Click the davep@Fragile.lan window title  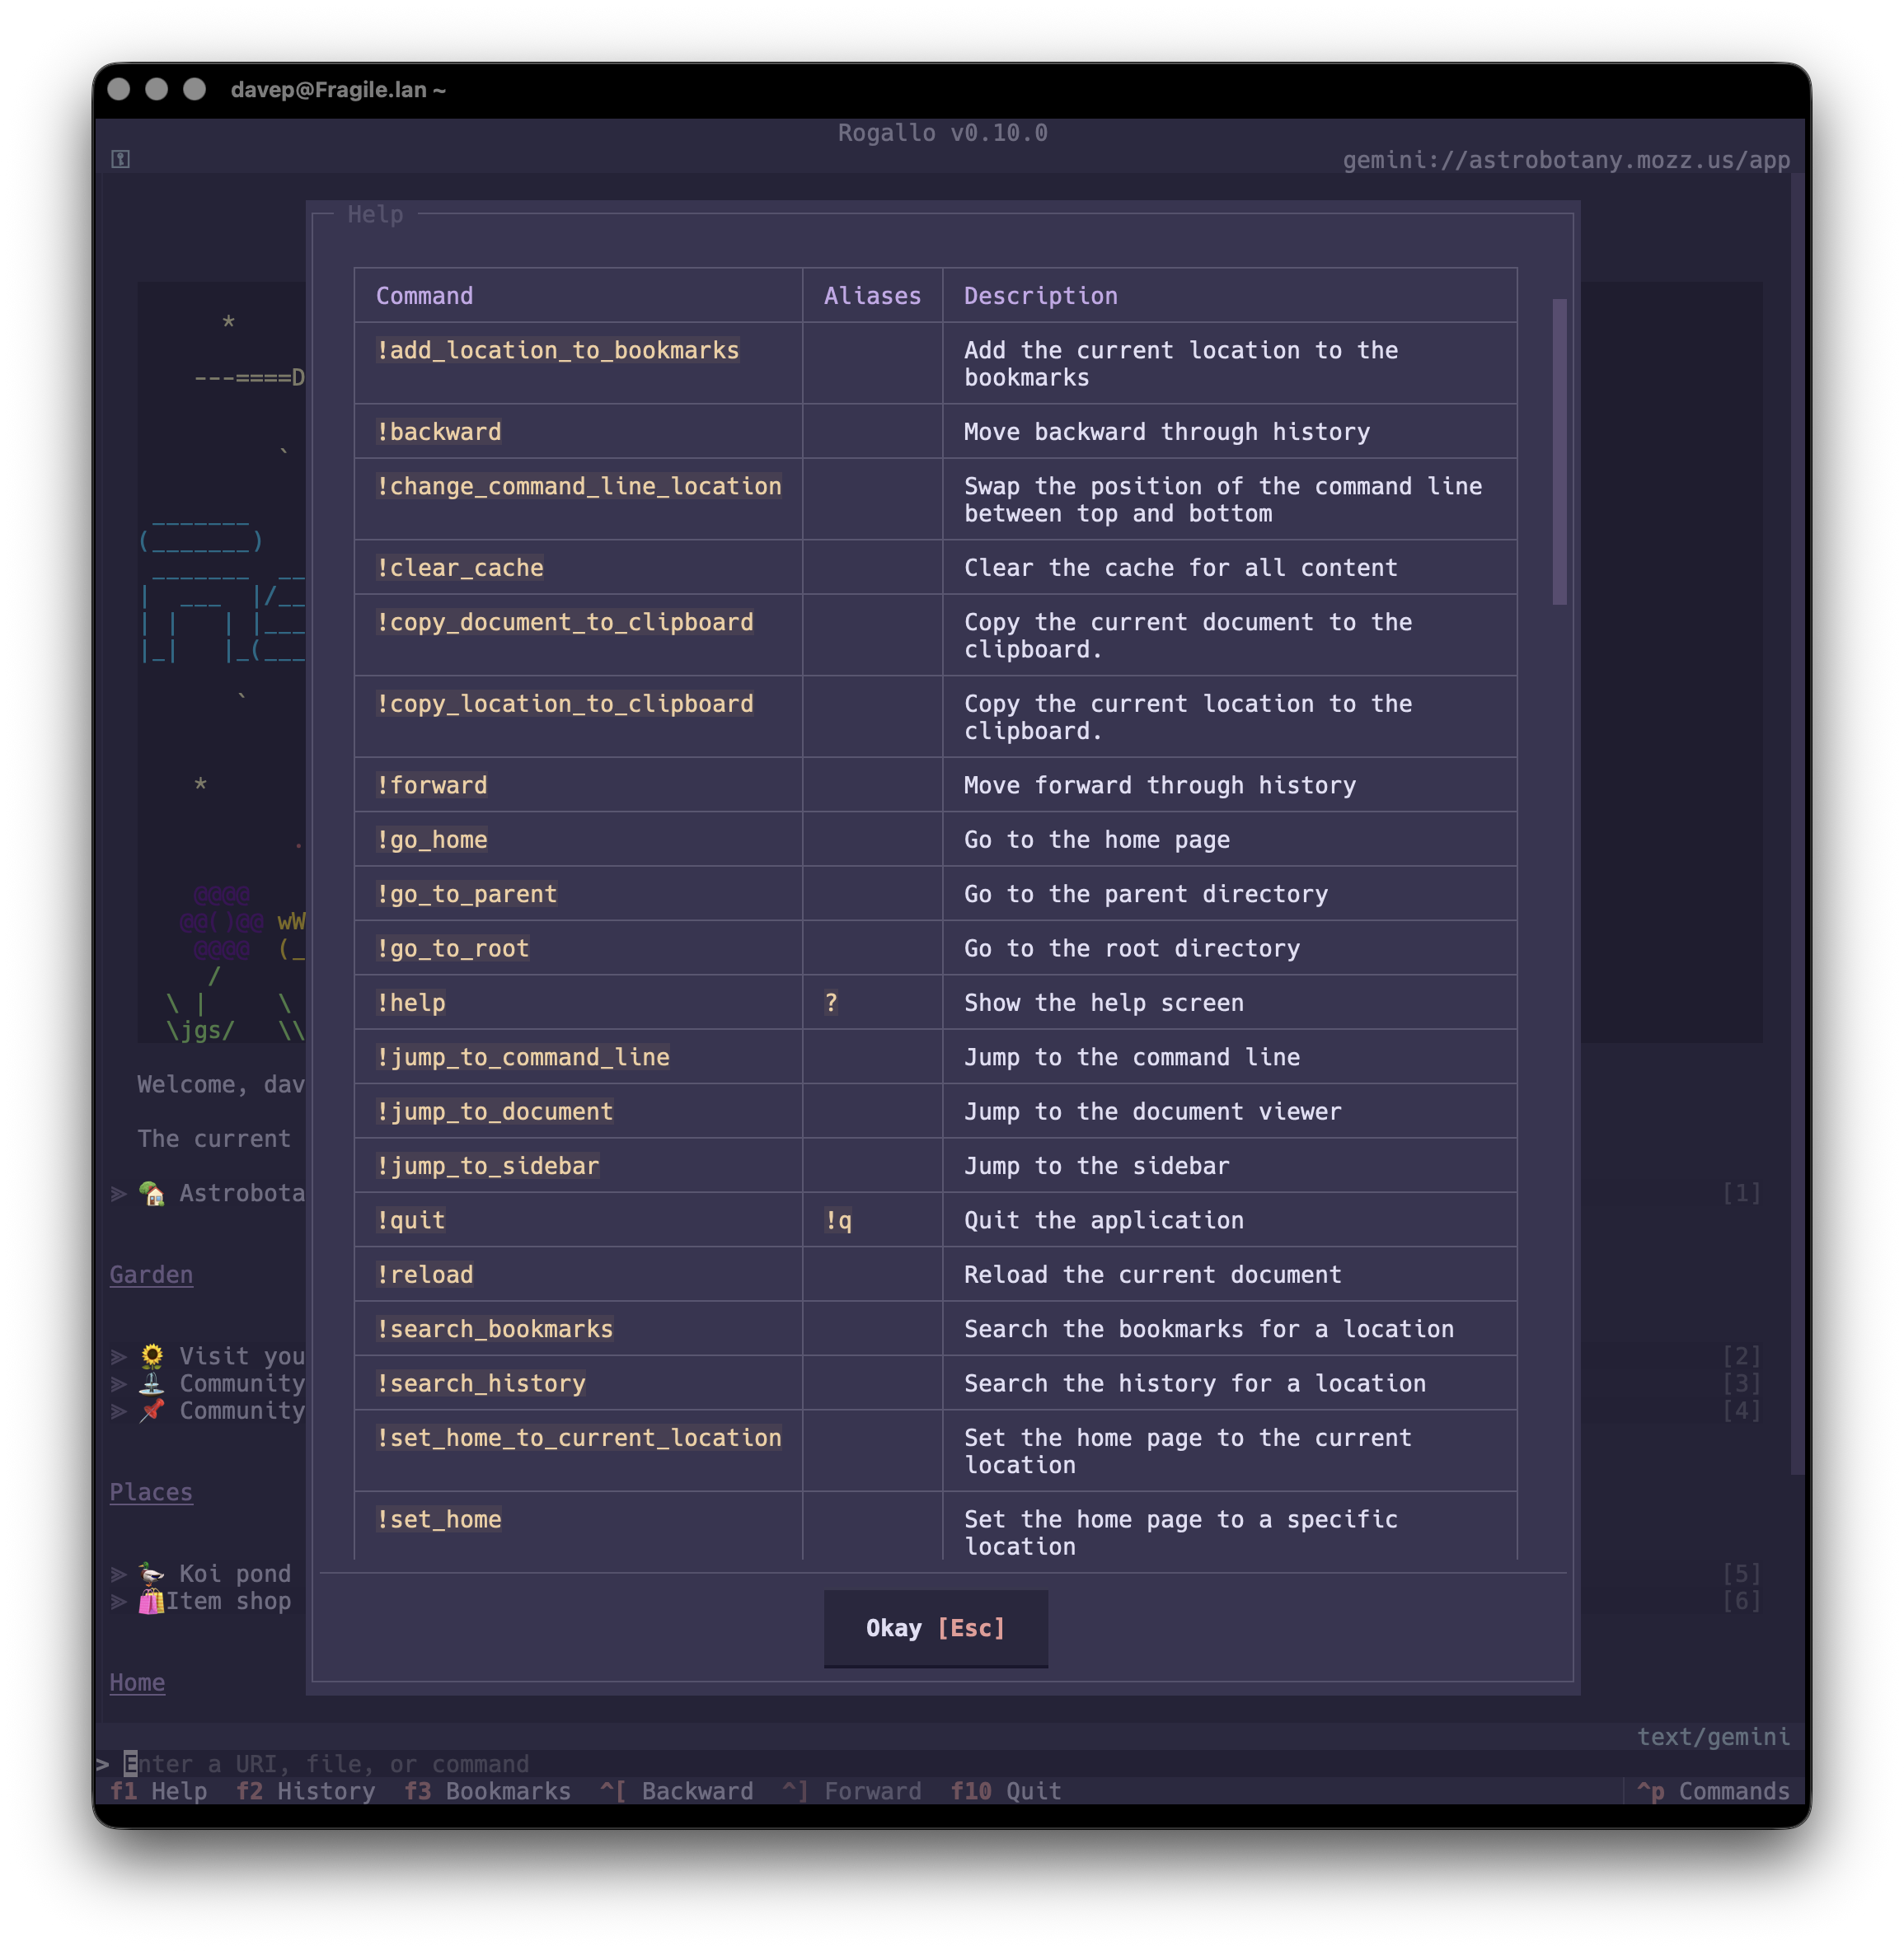tap(338, 90)
